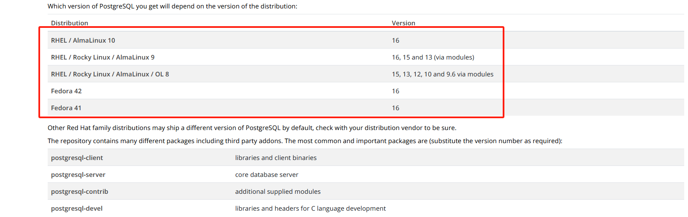Click version '16' in Fedora 41 row
Screen dimensions: 688x217
pyautogui.click(x=395, y=108)
